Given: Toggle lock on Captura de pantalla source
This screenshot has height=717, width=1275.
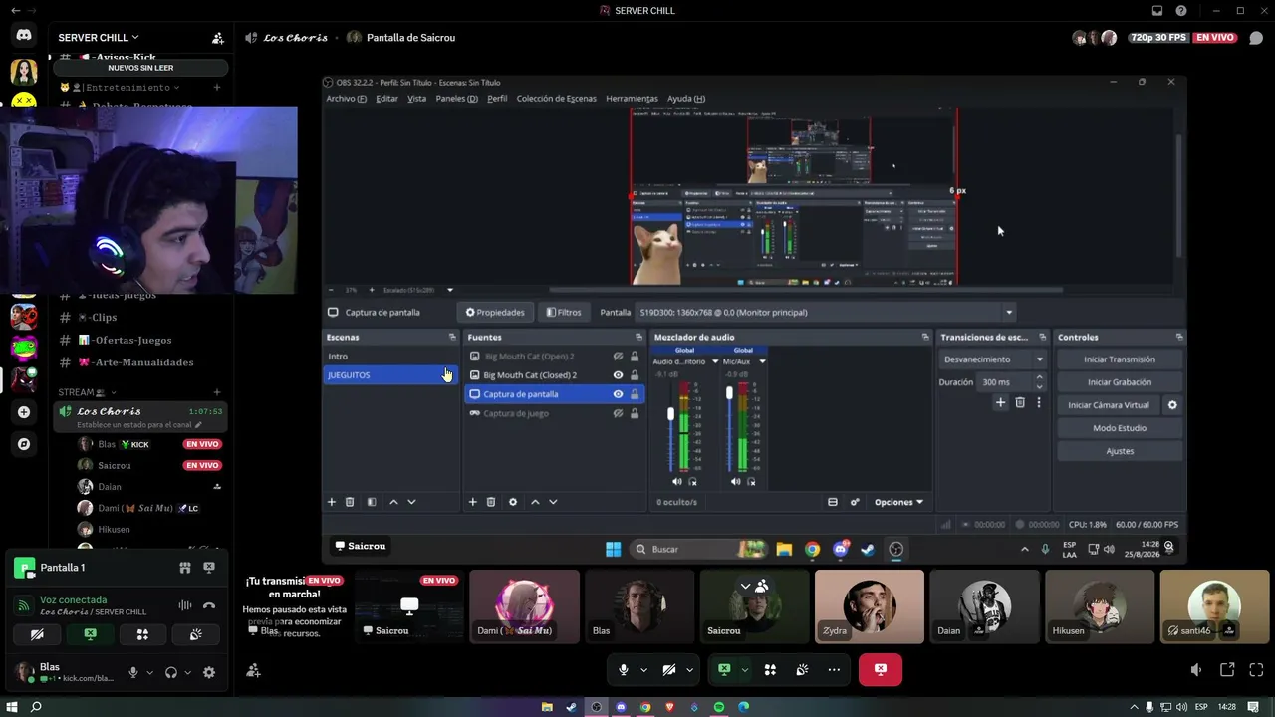Looking at the screenshot, I should 635,394.
